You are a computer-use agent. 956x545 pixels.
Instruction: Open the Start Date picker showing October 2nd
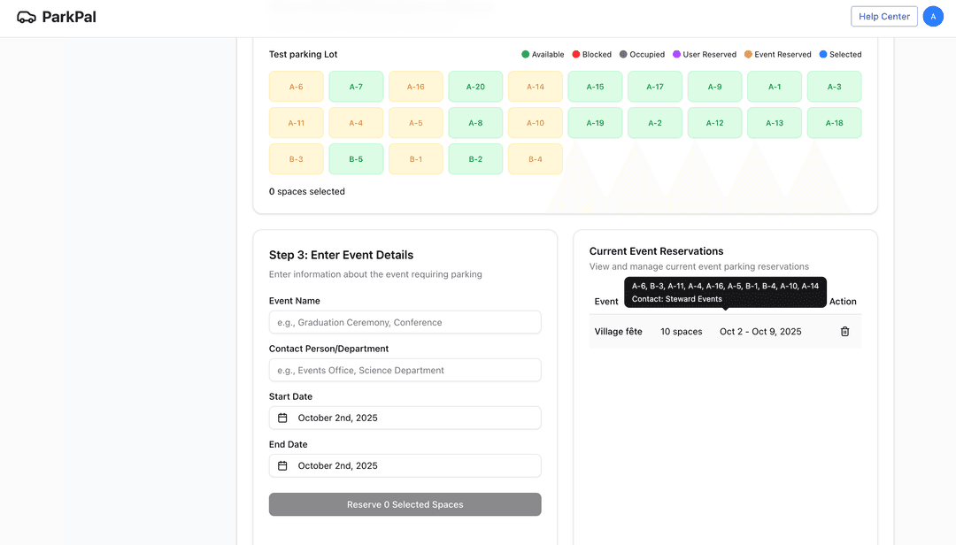coord(405,416)
